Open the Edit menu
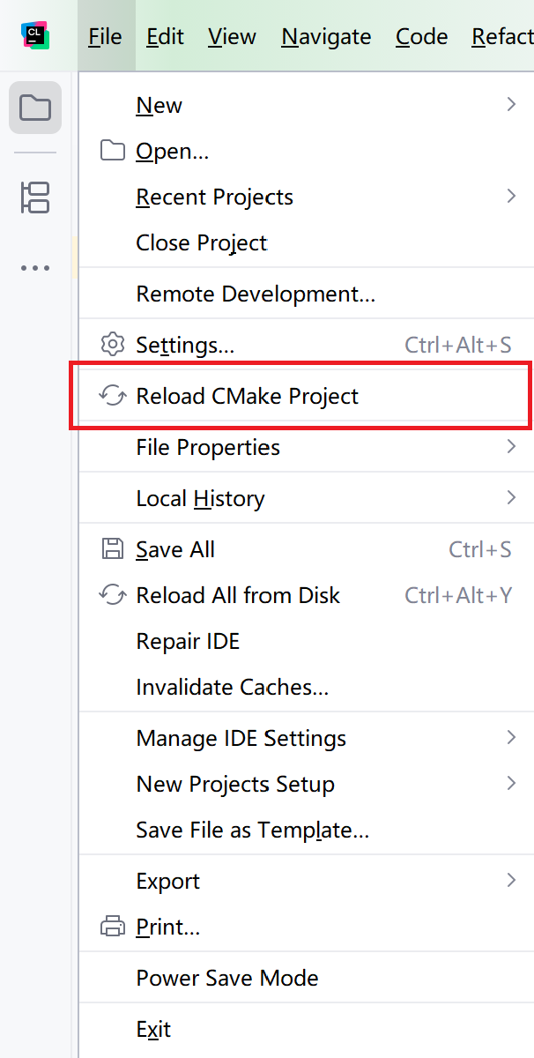The height and width of the screenshot is (1058, 534). tap(164, 37)
